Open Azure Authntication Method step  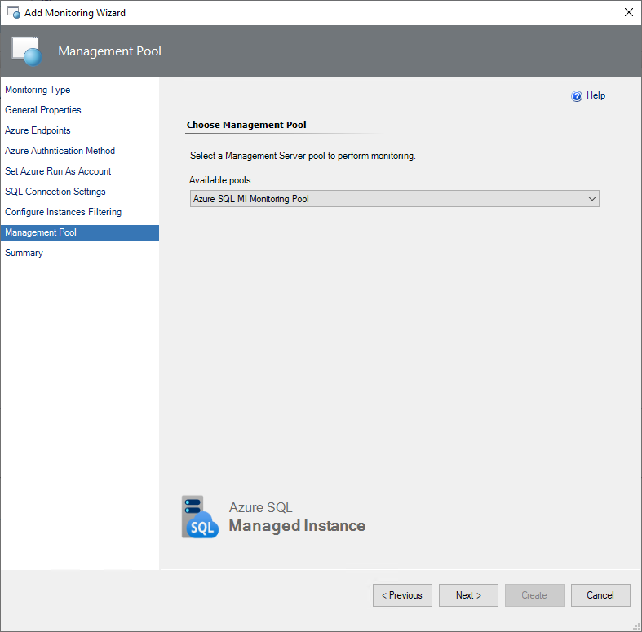[x=60, y=151]
